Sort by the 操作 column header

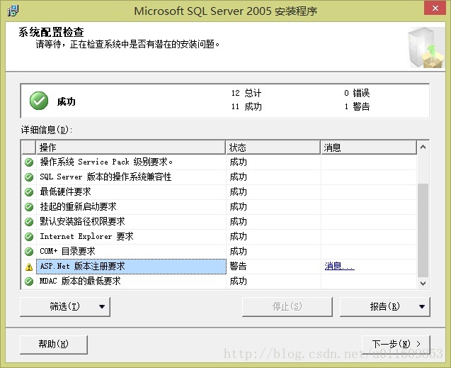click(131, 147)
